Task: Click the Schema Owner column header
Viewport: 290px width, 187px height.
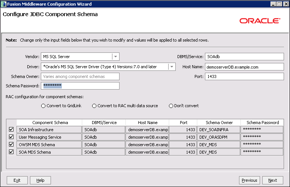Action: pos(219,123)
